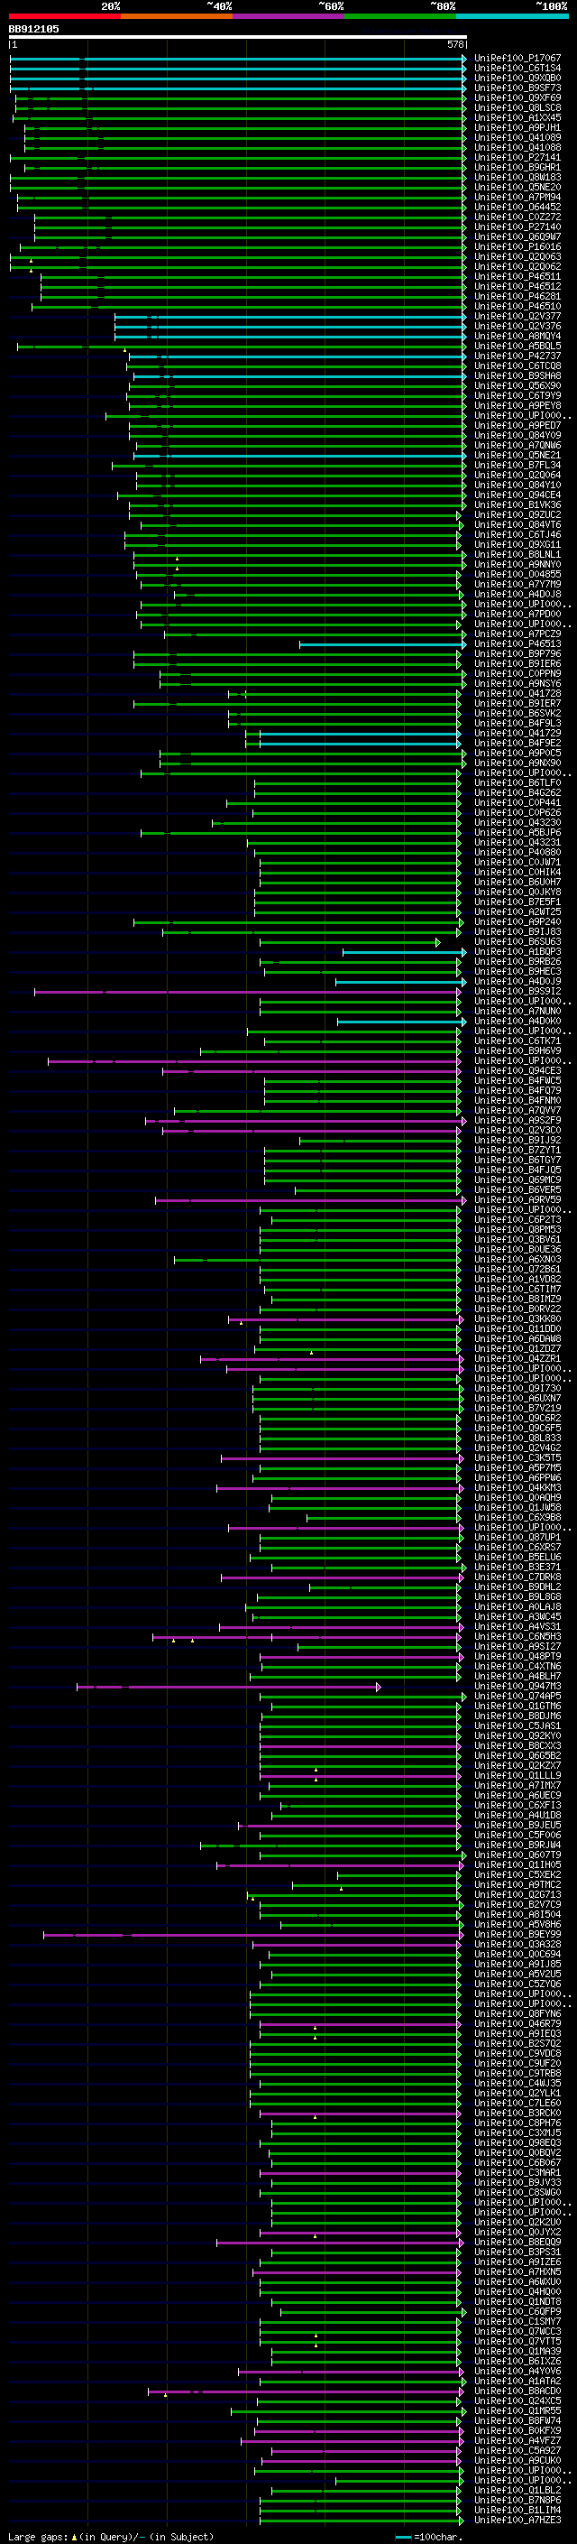Viewport: 577px width, 2544px height.
Task: Select the UniRef100_C7LE60 label
Action: click(517, 2103)
